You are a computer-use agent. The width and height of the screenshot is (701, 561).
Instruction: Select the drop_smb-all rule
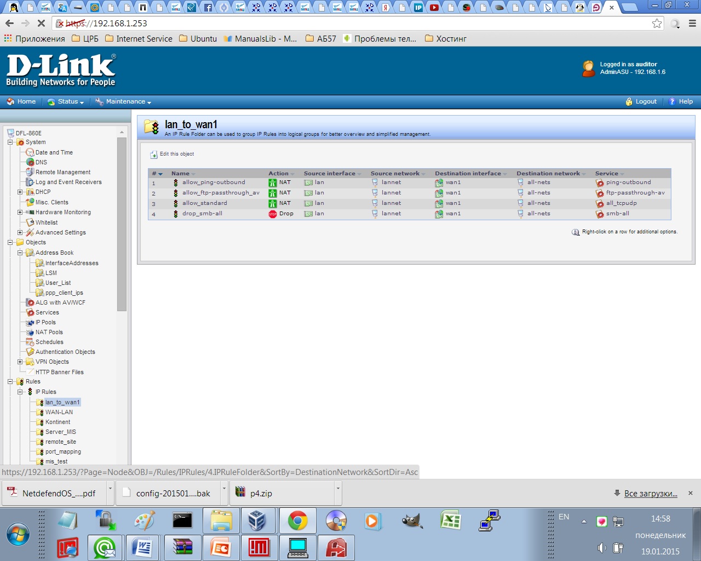(202, 214)
